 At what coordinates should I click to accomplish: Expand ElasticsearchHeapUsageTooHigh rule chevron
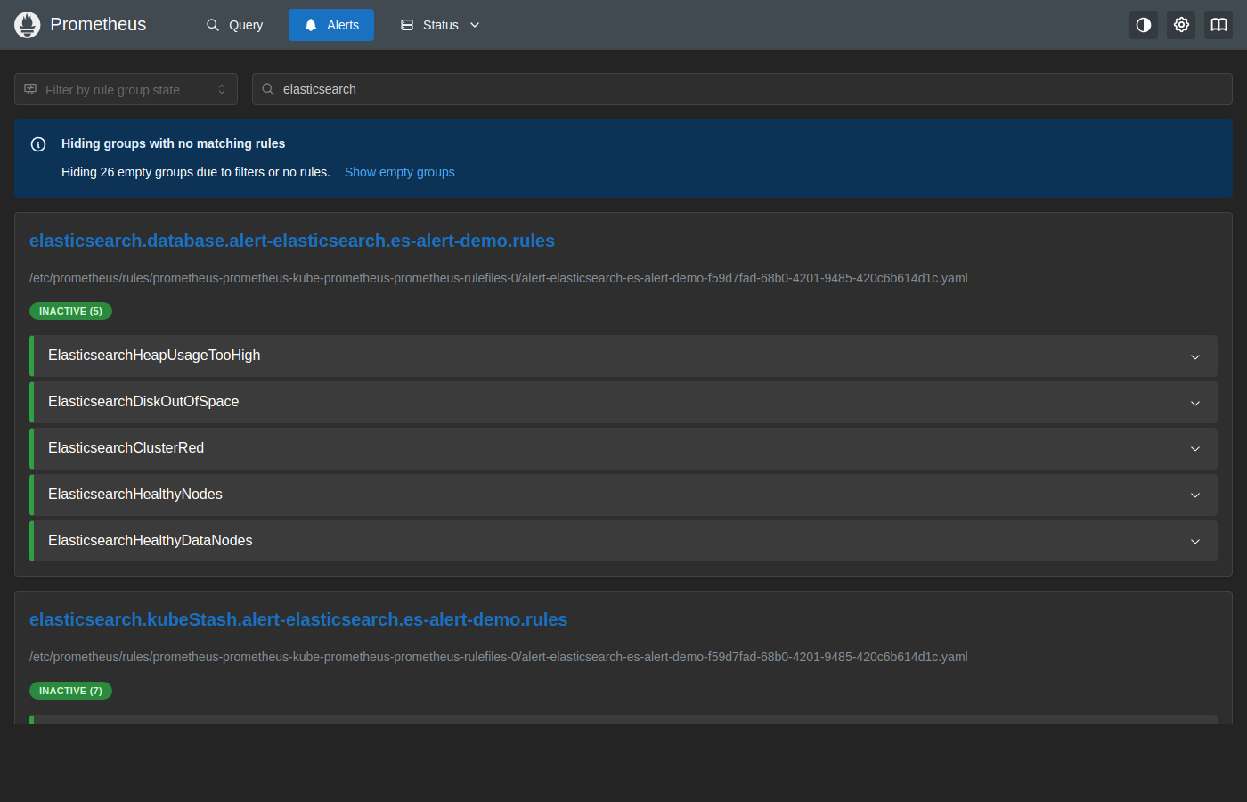pyautogui.click(x=1195, y=356)
